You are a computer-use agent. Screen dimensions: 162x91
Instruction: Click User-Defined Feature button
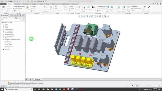coord(19,6)
